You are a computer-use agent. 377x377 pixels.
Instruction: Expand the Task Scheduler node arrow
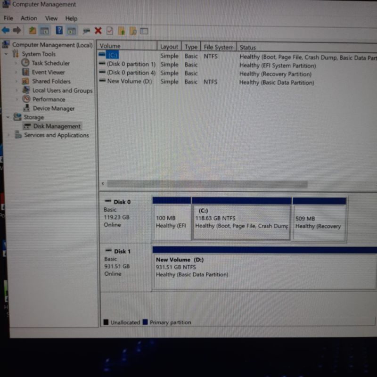pos(16,63)
